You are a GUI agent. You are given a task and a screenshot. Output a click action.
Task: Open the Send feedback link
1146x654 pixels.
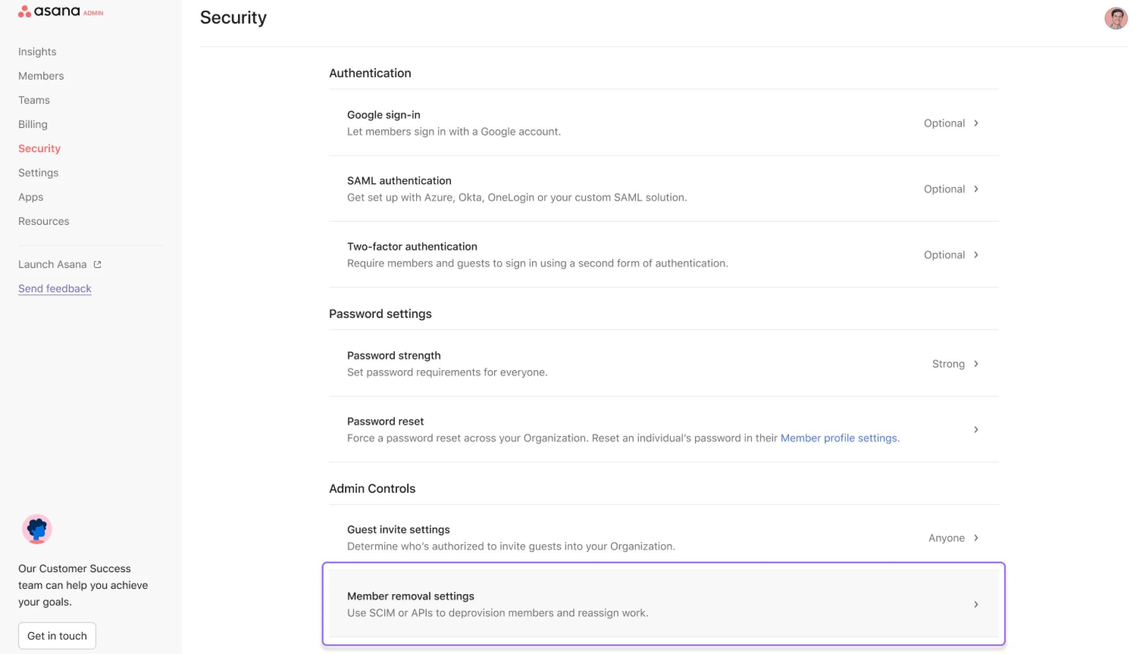point(55,288)
